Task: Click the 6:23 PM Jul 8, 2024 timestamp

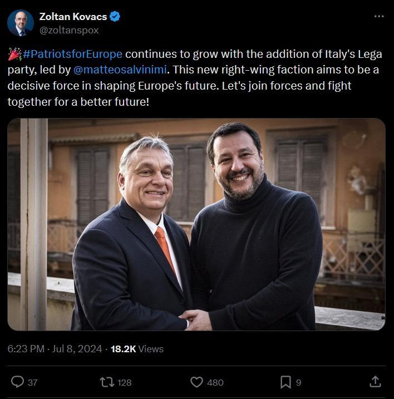Action: pyautogui.click(x=55, y=349)
